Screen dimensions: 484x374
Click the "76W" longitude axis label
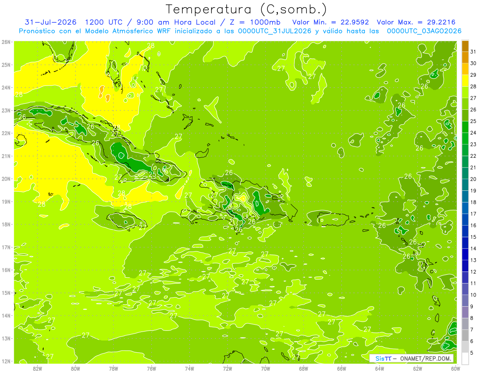[152, 369]
